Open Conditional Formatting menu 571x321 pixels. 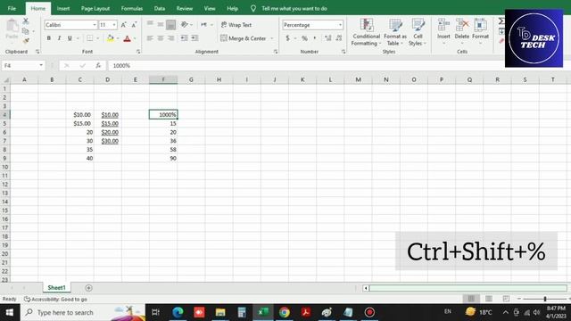click(x=366, y=32)
